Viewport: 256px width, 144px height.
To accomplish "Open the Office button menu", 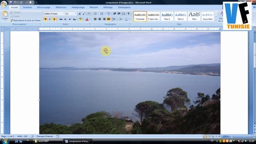I will (x=4, y=4).
